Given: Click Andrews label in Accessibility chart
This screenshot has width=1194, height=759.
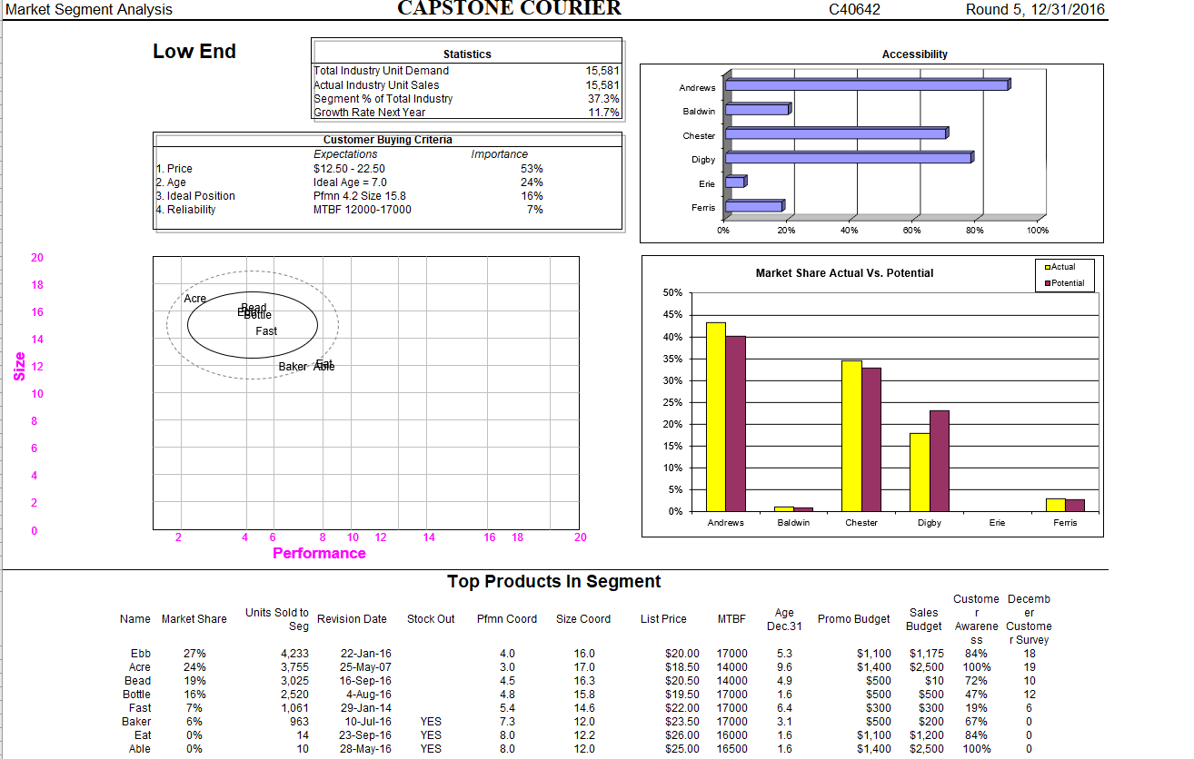Looking at the screenshot, I should tap(697, 87).
